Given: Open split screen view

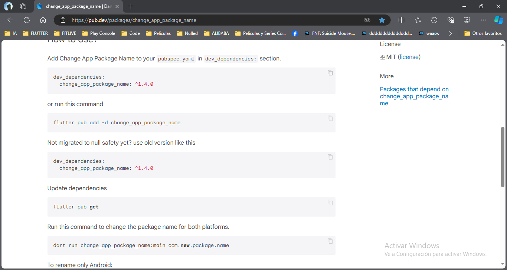Looking at the screenshot, I should click(401, 20).
